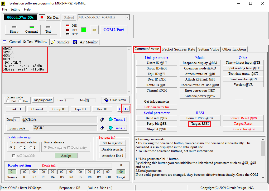Click Baud rate @BR button
The height and width of the screenshot is (191, 269).
click(x=157, y=118)
